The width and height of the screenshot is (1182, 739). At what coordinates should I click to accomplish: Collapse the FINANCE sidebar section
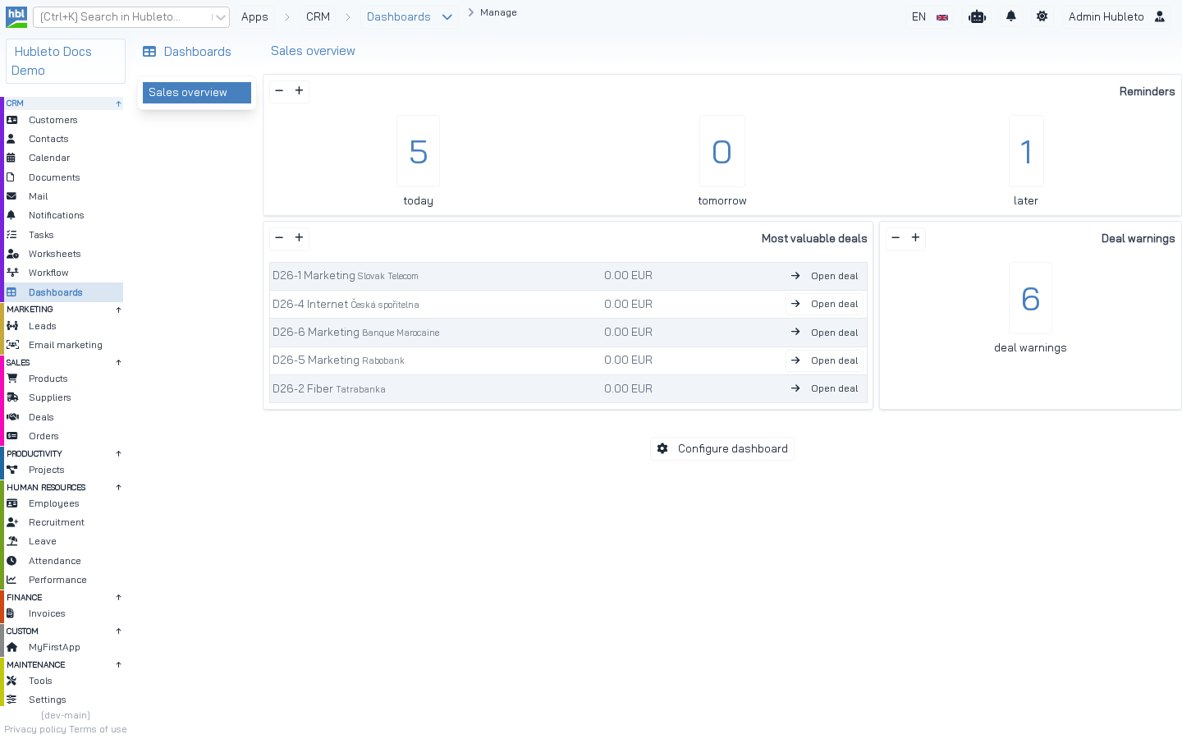(x=118, y=597)
